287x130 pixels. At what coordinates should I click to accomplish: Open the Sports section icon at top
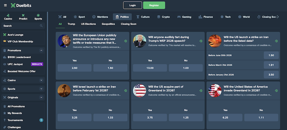point(38,15)
